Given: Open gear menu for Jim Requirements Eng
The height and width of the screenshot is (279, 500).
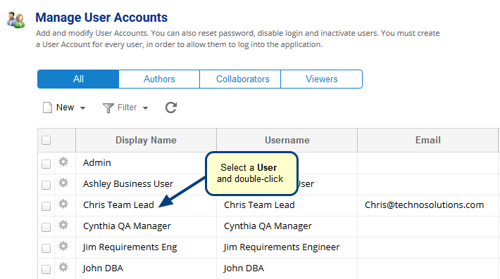Looking at the screenshot, I should pyautogui.click(x=63, y=246).
